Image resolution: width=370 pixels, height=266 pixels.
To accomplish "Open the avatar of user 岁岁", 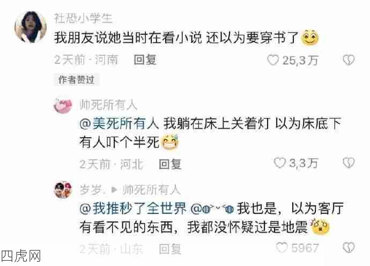I will 63,190.
